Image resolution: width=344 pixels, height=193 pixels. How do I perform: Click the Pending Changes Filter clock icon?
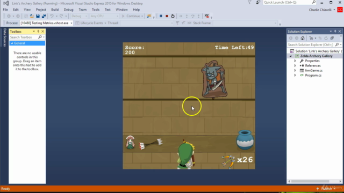311,38
